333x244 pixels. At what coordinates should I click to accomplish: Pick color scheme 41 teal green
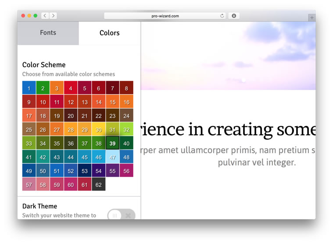point(29,157)
